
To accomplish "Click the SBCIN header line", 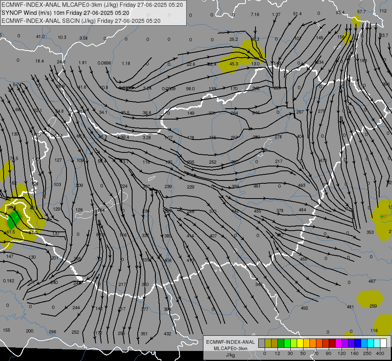I will [x=81, y=21].
